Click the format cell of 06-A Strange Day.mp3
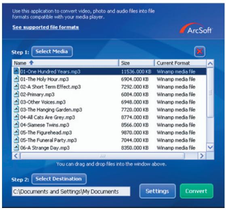The width and height of the screenshot is (226, 210). point(176,148)
